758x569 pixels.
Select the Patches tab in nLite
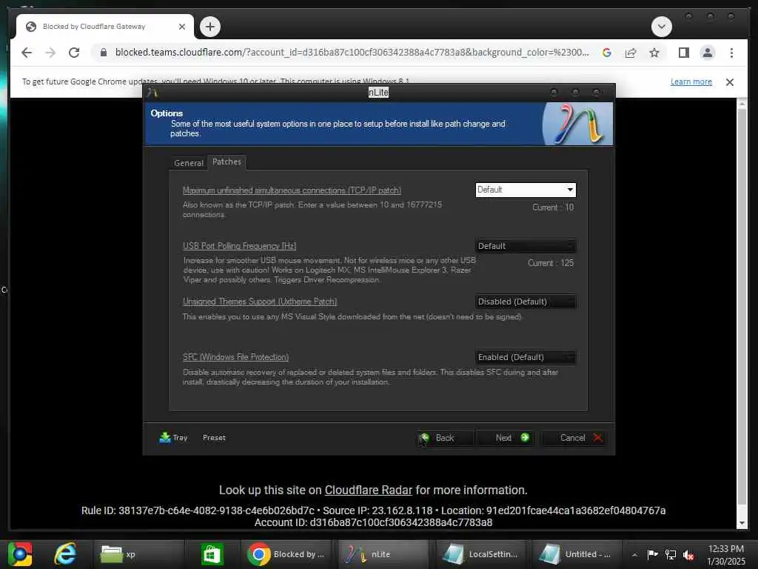pyautogui.click(x=227, y=162)
